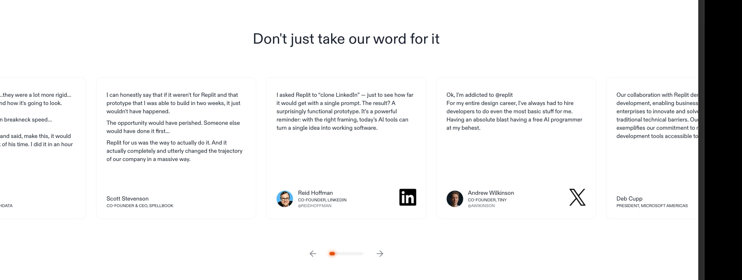Click "CO-FOUNDER, TINY" title

pyautogui.click(x=487, y=200)
